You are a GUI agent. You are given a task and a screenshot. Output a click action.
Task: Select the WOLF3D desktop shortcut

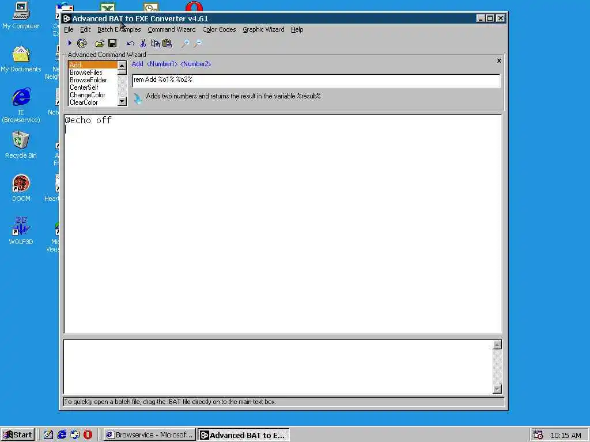click(x=21, y=231)
